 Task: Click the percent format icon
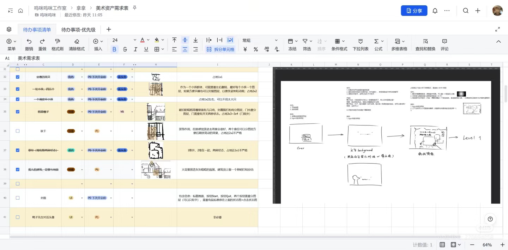click(x=256, y=49)
